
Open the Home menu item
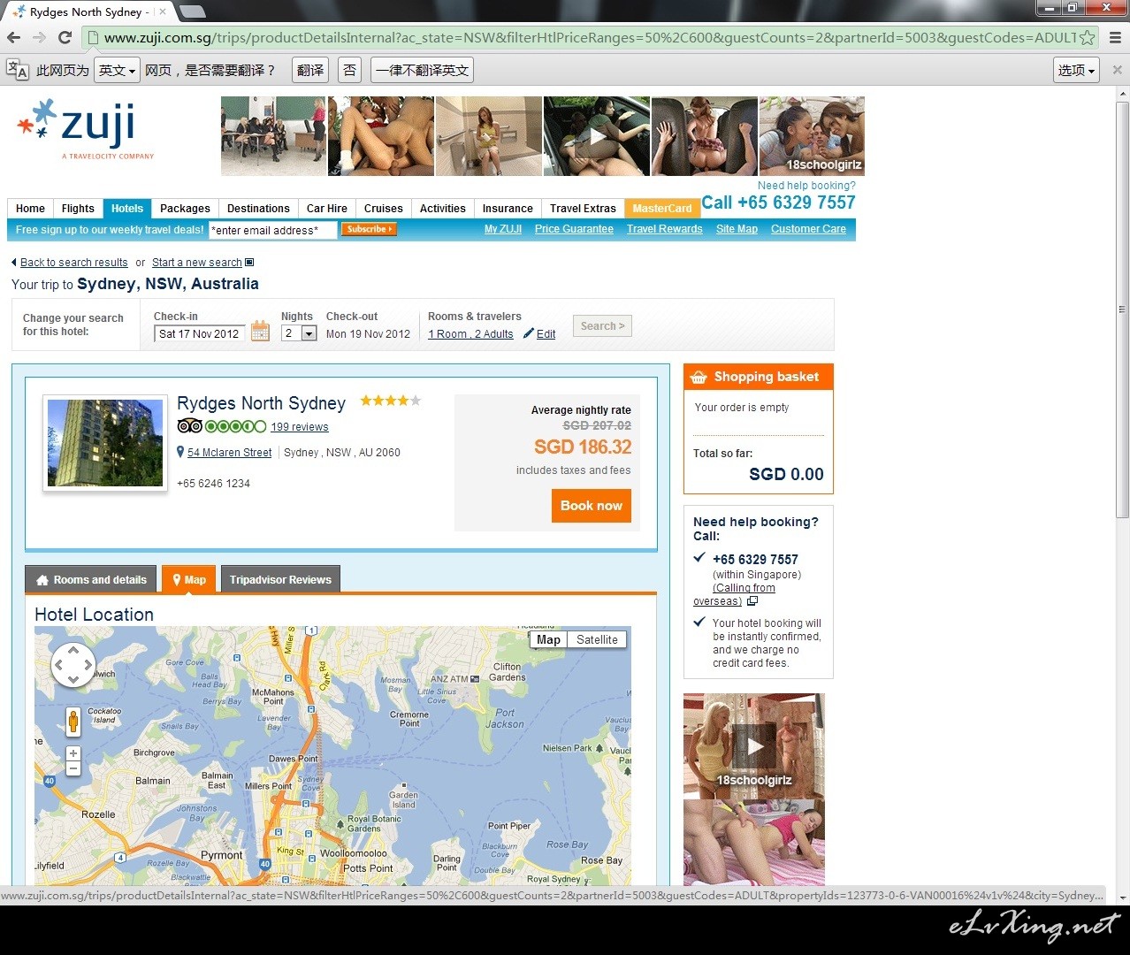tap(30, 209)
